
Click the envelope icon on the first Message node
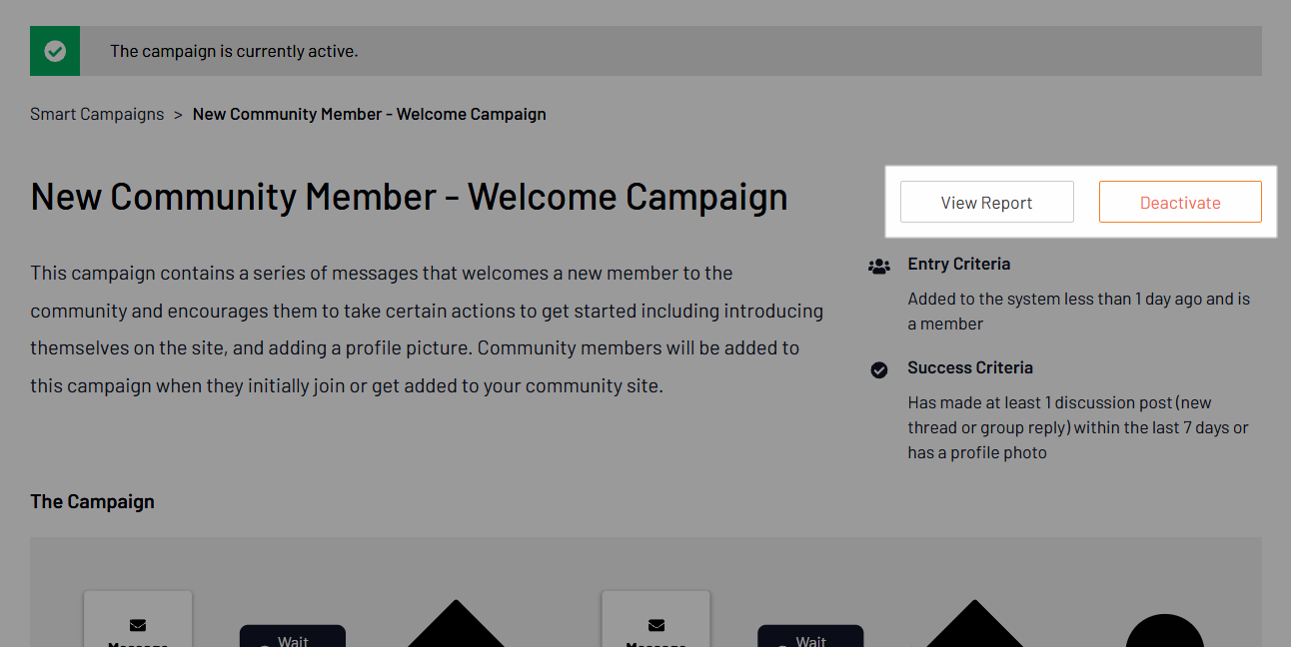click(x=137, y=626)
